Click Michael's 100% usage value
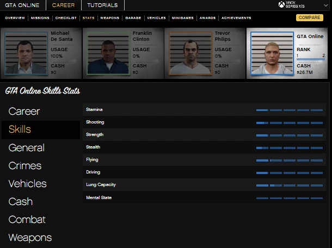Viewport: 332px width, 248px height. point(57,56)
